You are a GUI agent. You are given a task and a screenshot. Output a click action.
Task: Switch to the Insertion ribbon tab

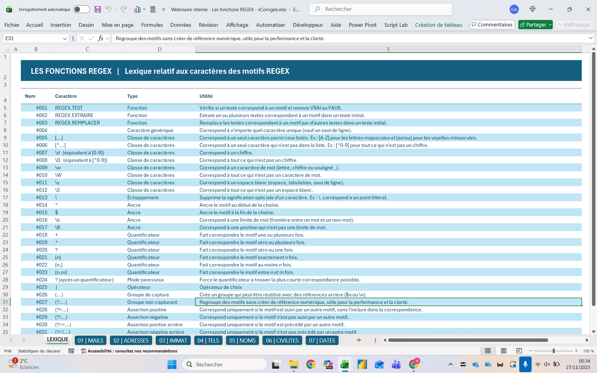[61, 25]
